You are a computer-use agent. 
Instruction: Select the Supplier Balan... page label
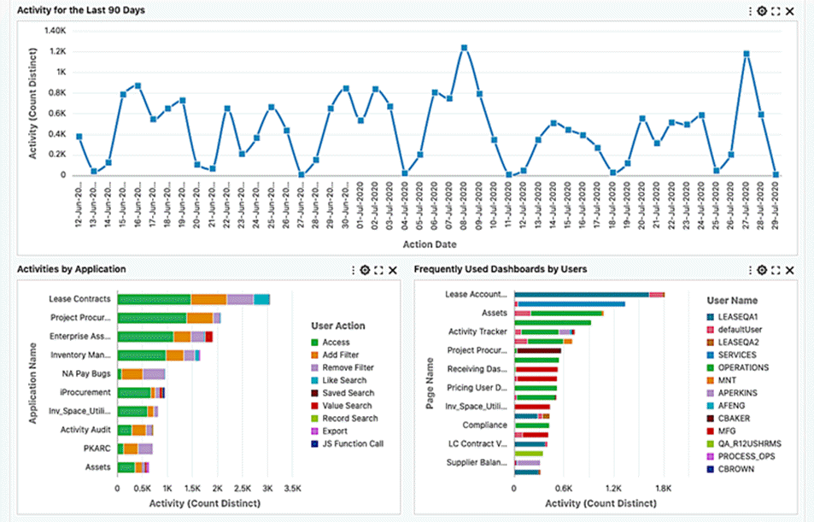pyautogui.click(x=477, y=462)
